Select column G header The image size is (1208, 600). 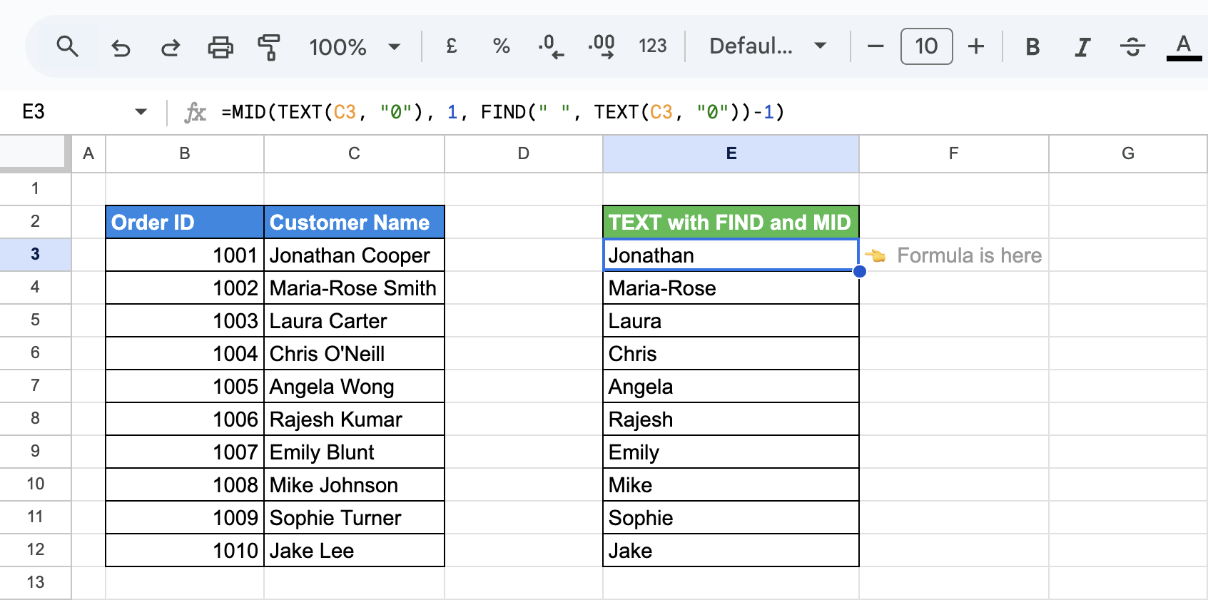coord(1128,153)
